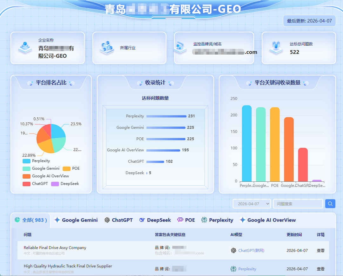Click the POE legend color swatch
The height and width of the screenshot is (276, 343).
(66, 168)
